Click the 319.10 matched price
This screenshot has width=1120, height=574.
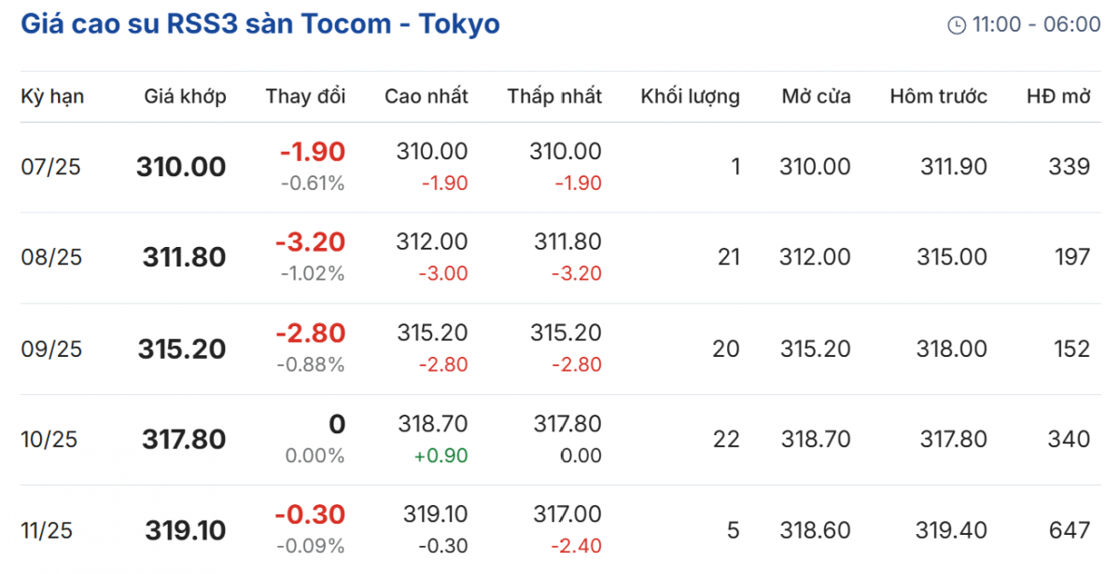pyautogui.click(x=185, y=531)
